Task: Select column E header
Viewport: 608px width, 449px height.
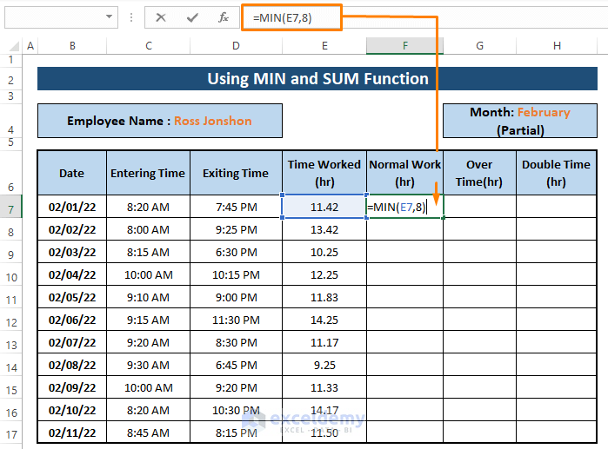Action: pos(324,46)
